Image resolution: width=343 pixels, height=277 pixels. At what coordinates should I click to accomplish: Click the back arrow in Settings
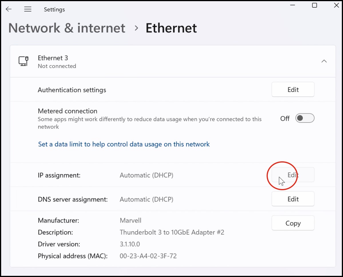(x=9, y=9)
